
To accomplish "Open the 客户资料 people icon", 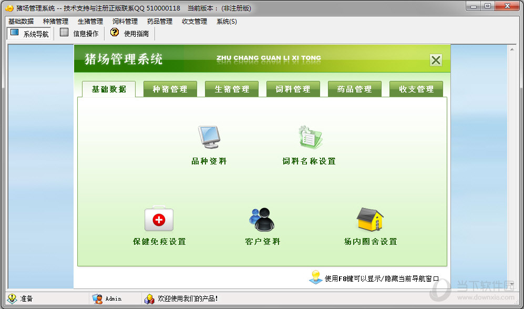I will 262,220.
